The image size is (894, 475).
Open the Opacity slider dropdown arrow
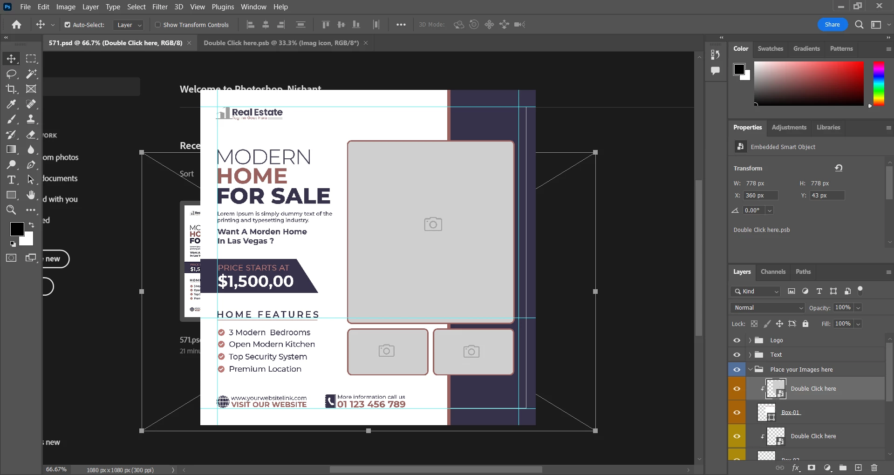click(858, 308)
